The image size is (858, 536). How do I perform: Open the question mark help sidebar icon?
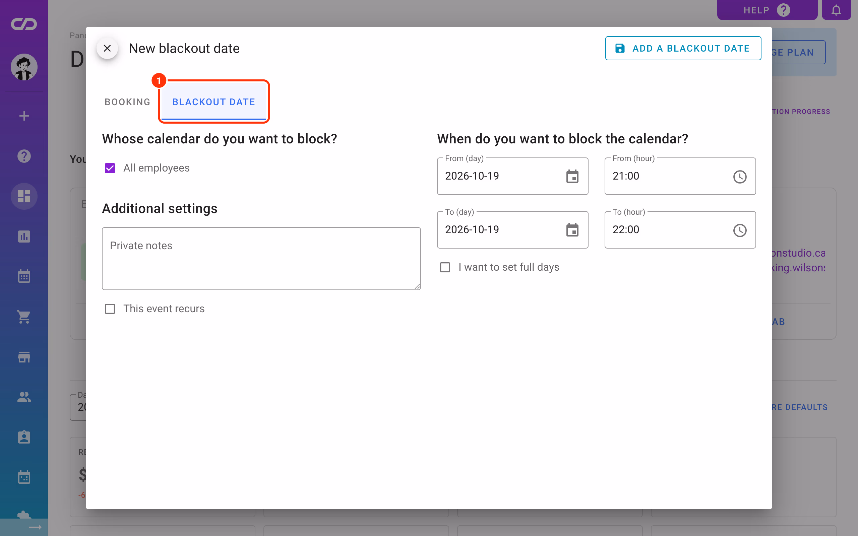tap(24, 156)
